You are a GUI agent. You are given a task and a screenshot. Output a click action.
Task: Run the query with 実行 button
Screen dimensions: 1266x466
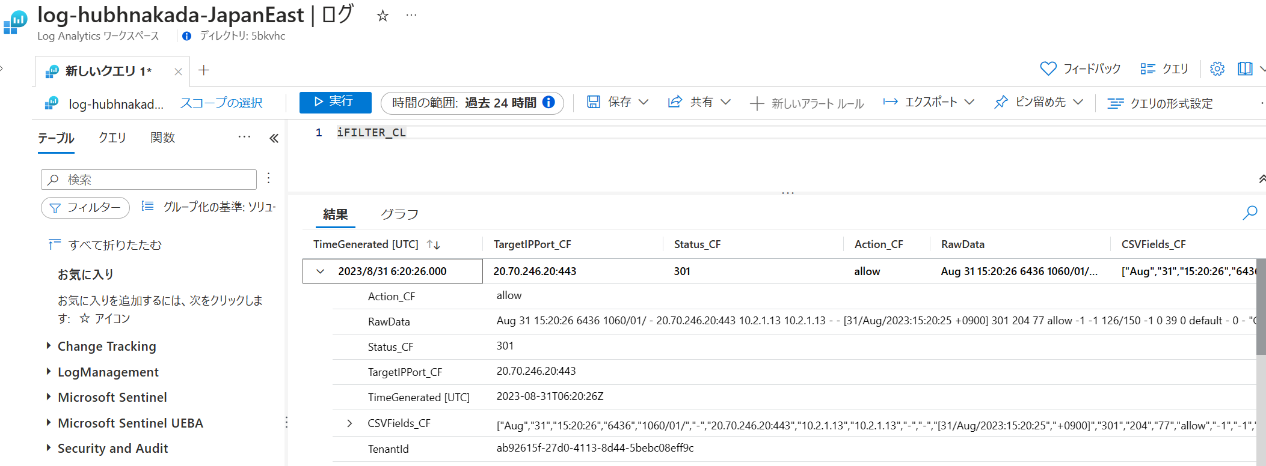click(x=335, y=102)
